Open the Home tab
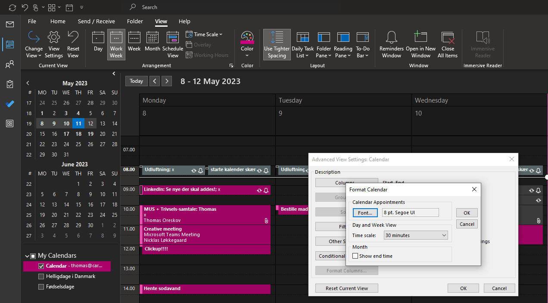Image resolution: width=548 pixels, height=303 pixels. tap(58, 21)
